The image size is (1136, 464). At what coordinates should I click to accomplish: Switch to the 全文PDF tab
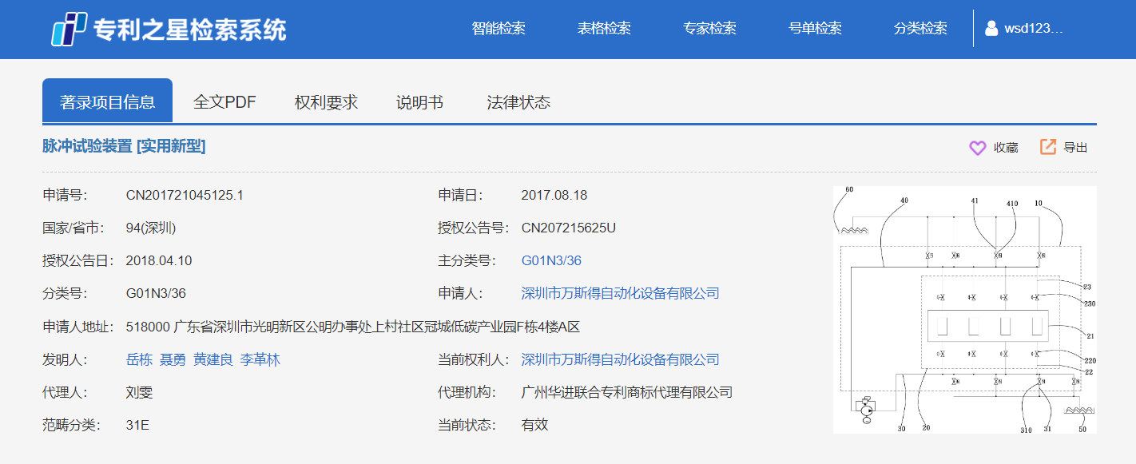coord(224,102)
